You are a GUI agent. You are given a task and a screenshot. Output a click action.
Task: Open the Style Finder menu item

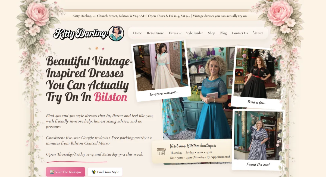pos(194,33)
